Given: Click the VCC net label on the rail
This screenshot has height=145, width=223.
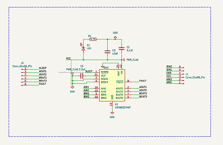Looking at the screenshot, I should pos(68,58).
